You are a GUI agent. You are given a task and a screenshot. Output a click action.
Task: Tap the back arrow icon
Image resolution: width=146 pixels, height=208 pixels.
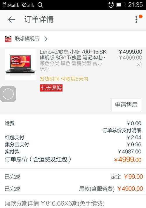point(11,20)
